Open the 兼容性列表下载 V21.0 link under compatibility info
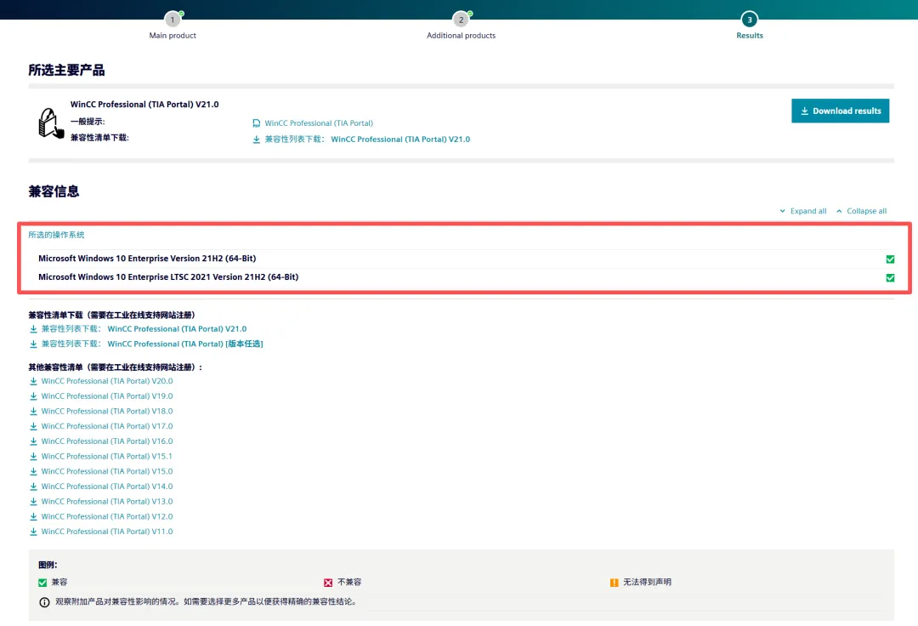918x626 pixels. 144,329
